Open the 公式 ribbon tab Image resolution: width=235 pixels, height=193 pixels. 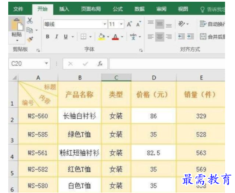click(x=118, y=9)
